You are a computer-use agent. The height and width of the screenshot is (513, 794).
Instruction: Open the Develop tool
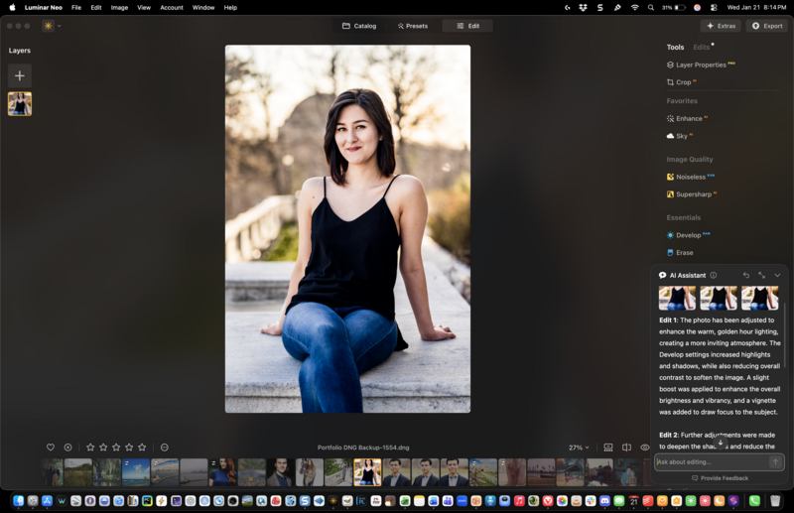click(688, 235)
